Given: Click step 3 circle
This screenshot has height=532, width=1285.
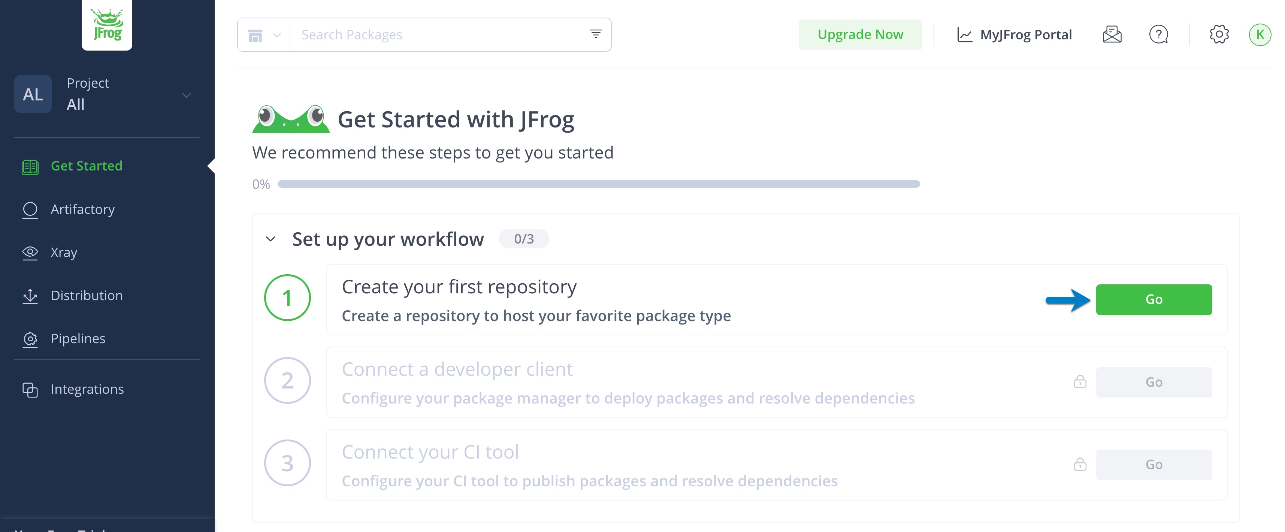Looking at the screenshot, I should coord(287,463).
